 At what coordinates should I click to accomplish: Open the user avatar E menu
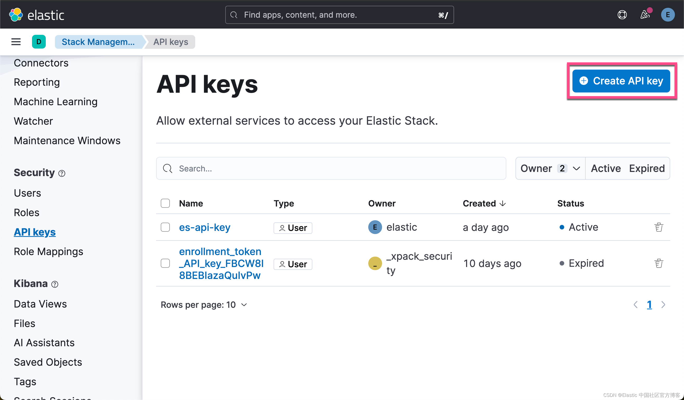coord(667,15)
